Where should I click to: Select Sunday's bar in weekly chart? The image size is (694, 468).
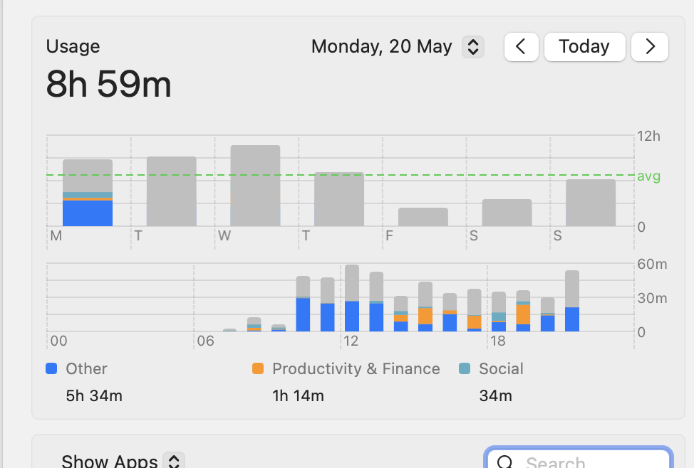pos(591,203)
